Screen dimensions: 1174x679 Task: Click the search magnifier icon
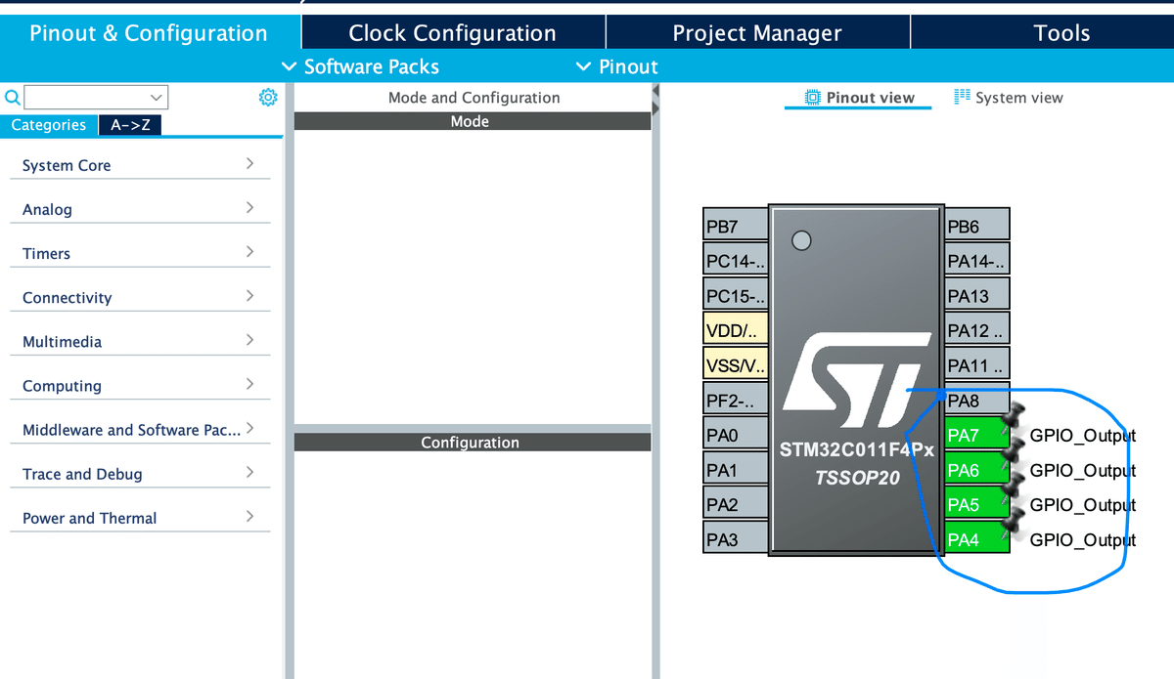[x=11, y=97]
